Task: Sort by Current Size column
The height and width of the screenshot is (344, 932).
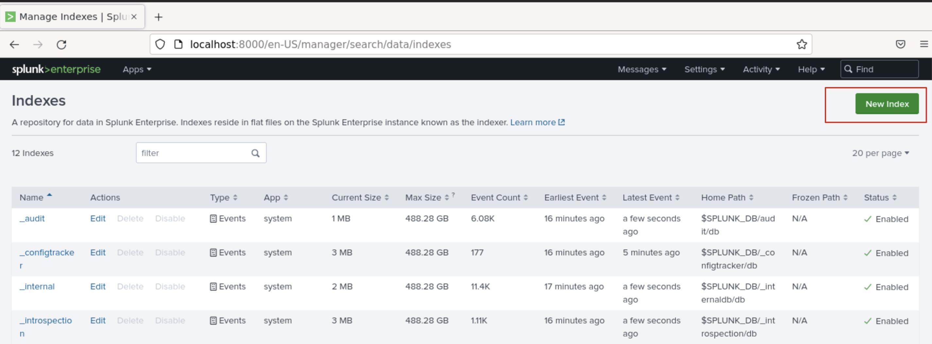Action: click(360, 198)
